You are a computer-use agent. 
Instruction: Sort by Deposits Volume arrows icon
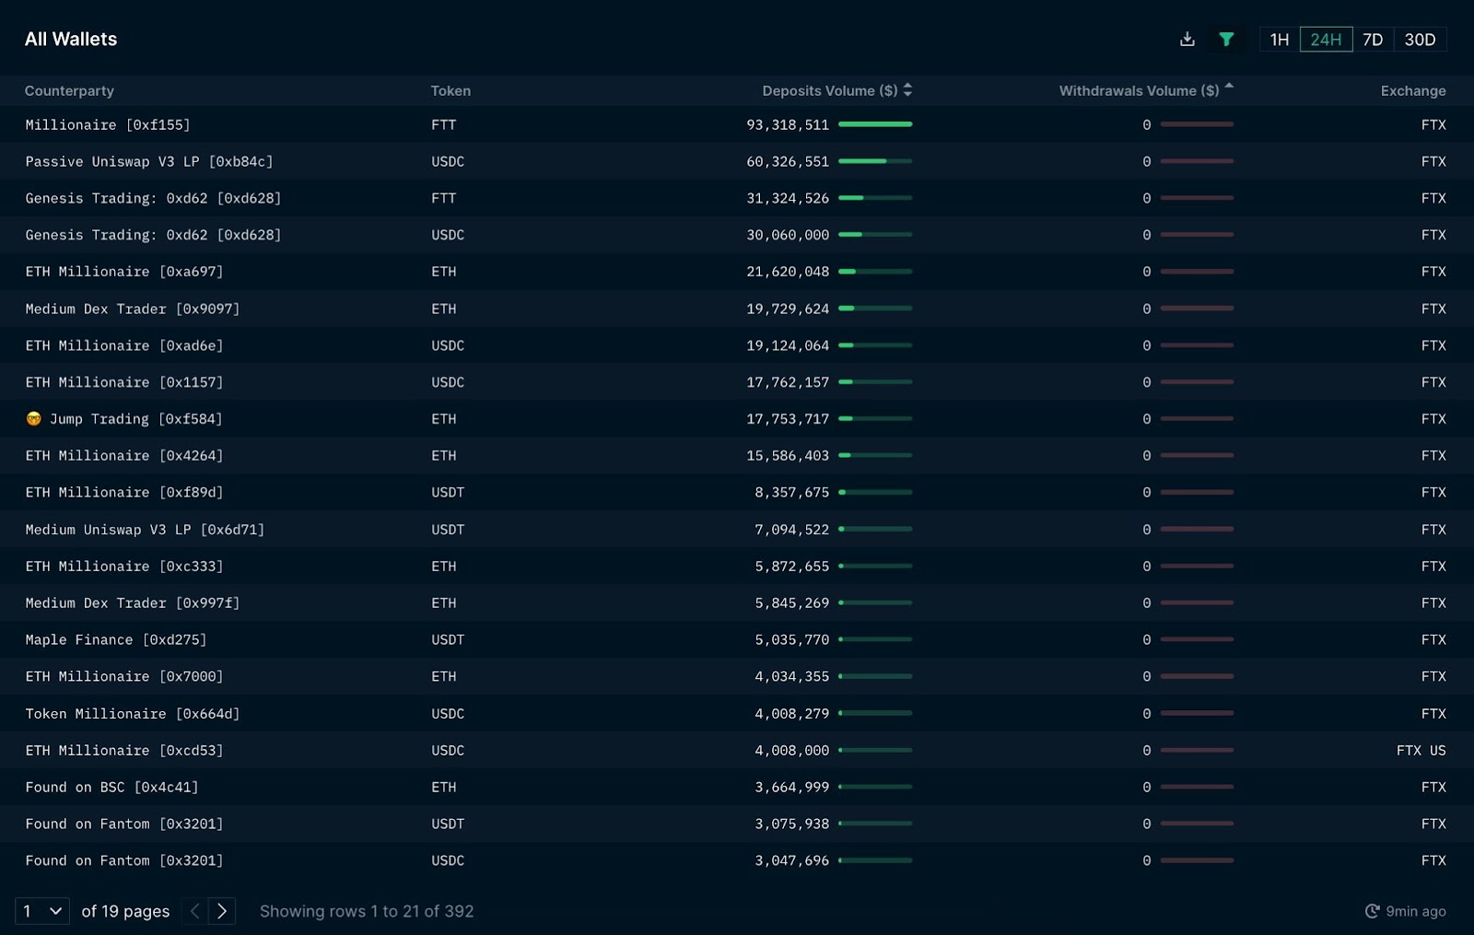(908, 89)
